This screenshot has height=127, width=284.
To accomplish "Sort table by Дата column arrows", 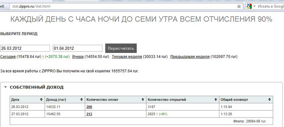I will [x=42, y=100].
